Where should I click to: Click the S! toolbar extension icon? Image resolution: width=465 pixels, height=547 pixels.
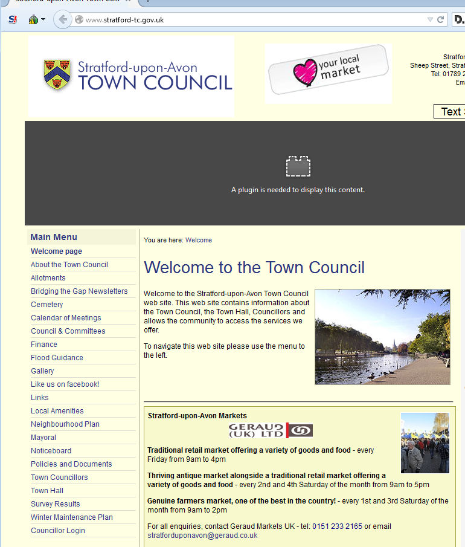[13, 19]
